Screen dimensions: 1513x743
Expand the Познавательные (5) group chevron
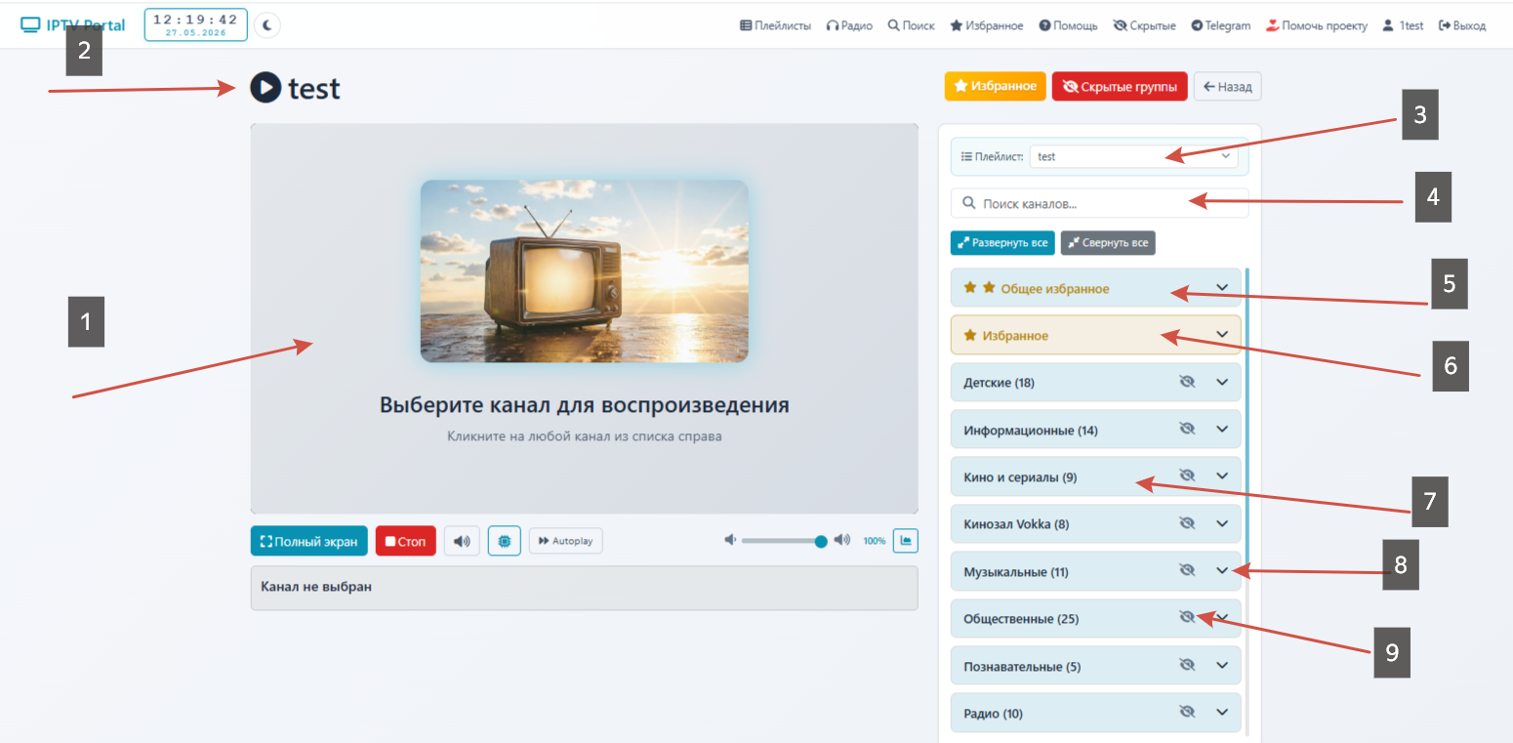pos(1222,665)
